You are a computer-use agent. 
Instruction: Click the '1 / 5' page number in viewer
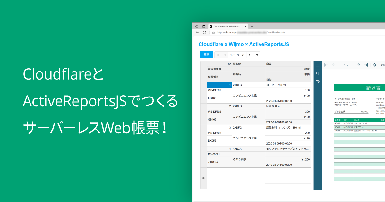[x=346, y=65]
